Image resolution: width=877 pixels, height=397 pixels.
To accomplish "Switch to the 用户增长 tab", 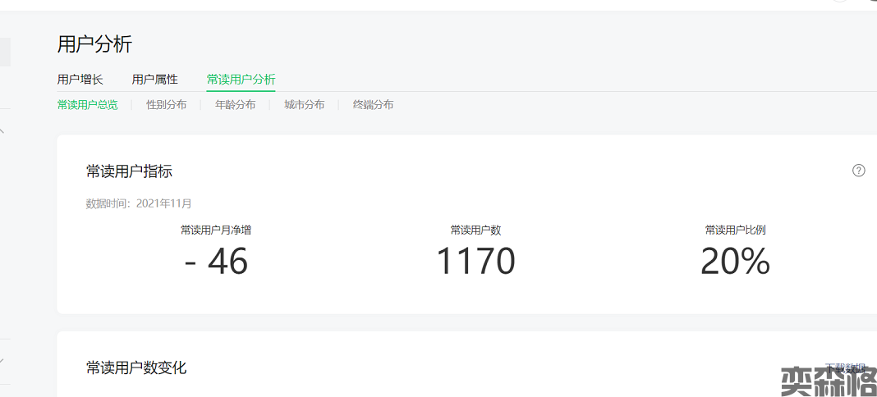I will (x=80, y=80).
